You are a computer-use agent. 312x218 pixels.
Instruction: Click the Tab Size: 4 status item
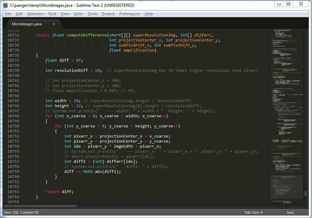(253, 213)
